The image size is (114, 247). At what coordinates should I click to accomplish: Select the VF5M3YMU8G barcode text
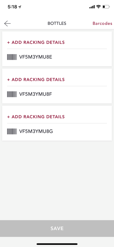[x=36, y=131]
